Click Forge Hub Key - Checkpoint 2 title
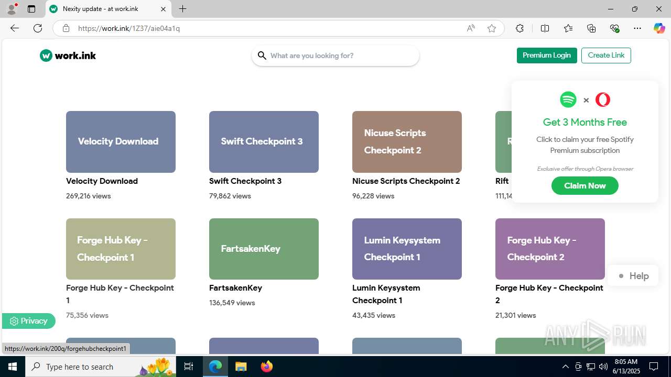Image resolution: width=671 pixels, height=377 pixels. [x=549, y=294]
